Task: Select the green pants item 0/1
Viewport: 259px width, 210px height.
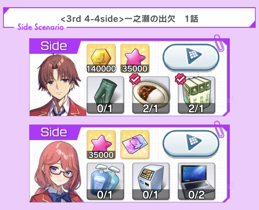Action: pyautogui.click(x=105, y=95)
